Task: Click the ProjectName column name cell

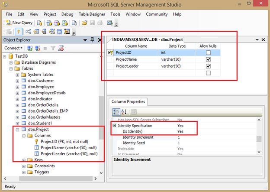Action: click(x=136, y=59)
